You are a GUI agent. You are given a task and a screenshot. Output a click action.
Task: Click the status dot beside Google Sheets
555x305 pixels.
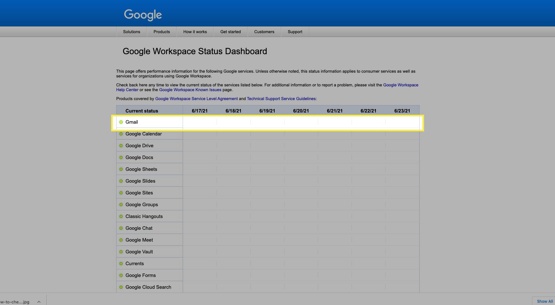click(121, 169)
